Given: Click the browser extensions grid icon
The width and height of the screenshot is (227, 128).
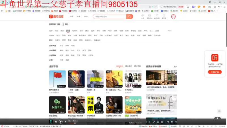Looking at the screenshot, I should coord(209,7).
